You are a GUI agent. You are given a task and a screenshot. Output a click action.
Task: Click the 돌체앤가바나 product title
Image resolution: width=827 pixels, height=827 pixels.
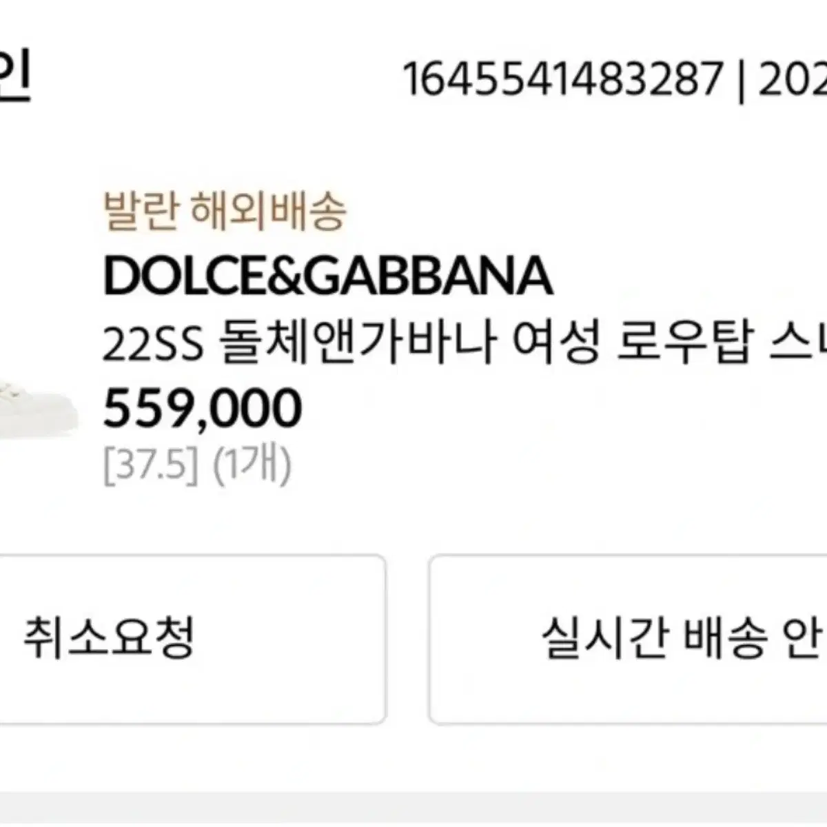(x=358, y=345)
